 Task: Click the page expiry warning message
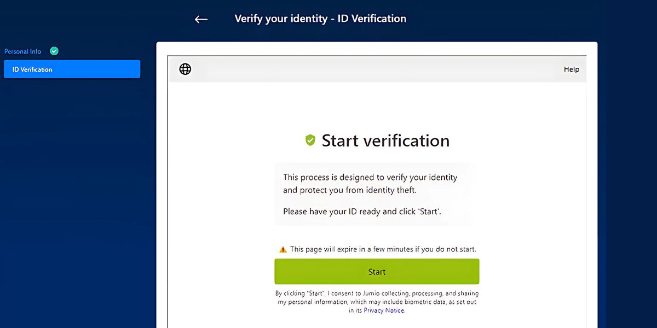[x=383, y=249]
